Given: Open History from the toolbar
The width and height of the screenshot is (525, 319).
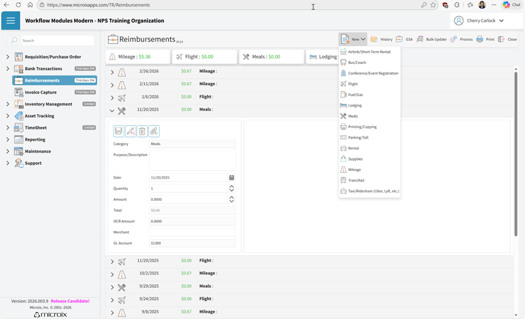Looking at the screenshot, I should 382,39.
